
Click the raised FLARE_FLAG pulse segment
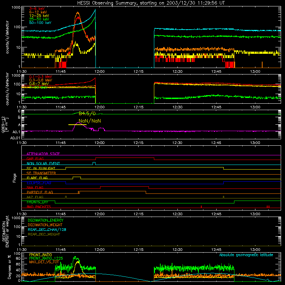pos(77,177)
